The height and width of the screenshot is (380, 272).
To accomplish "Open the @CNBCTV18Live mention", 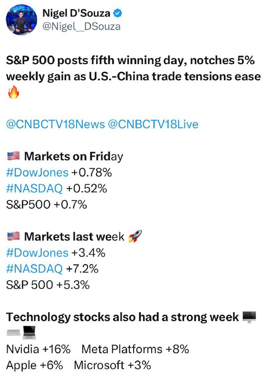I will click(153, 124).
